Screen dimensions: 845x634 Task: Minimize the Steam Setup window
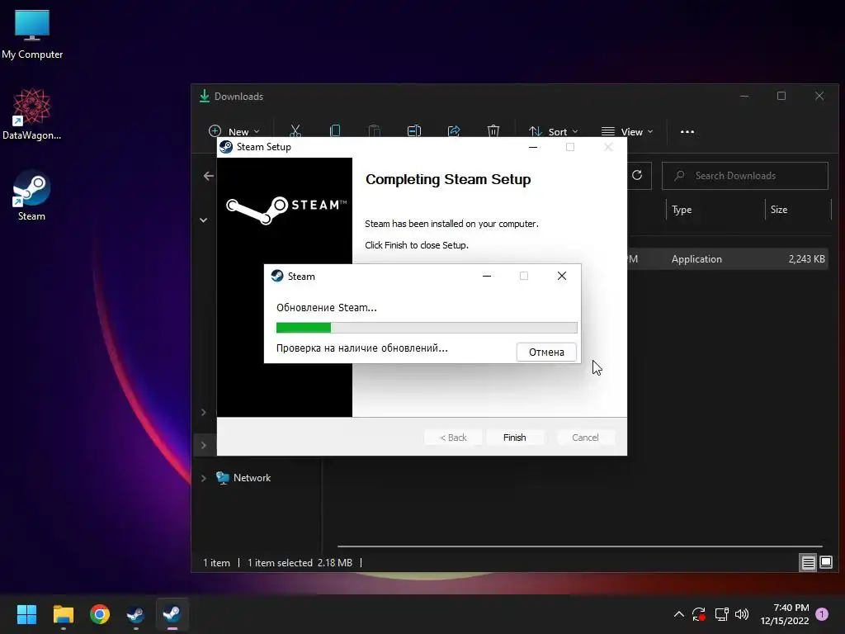[x=533, y=147]
